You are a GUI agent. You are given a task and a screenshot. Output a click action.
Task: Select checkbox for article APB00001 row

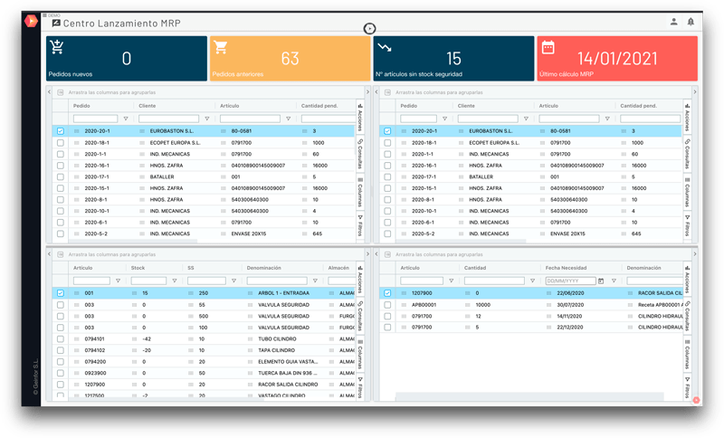388,305
